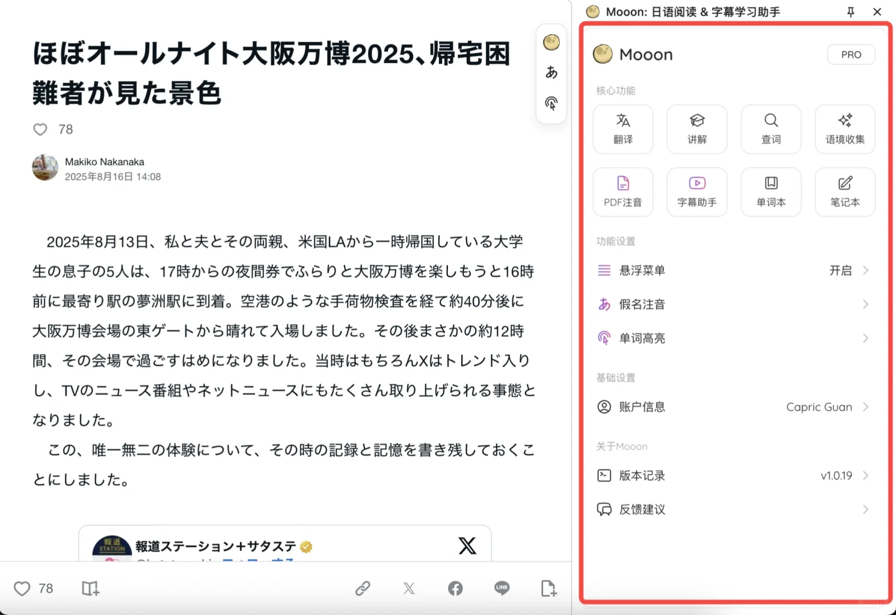The height and width of the screenshot is (615, 896).
Task: Click the user icon beside 账户信息
Action: tap(604, 407)
